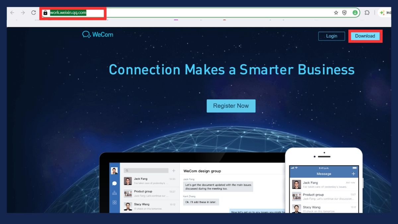Click the browser forward arrow
398x224 pixels.
click(23, 13)
